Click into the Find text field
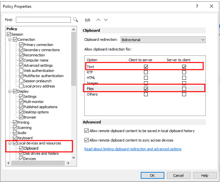This screenshot has width=220, height=182. (x=43, y=20)
